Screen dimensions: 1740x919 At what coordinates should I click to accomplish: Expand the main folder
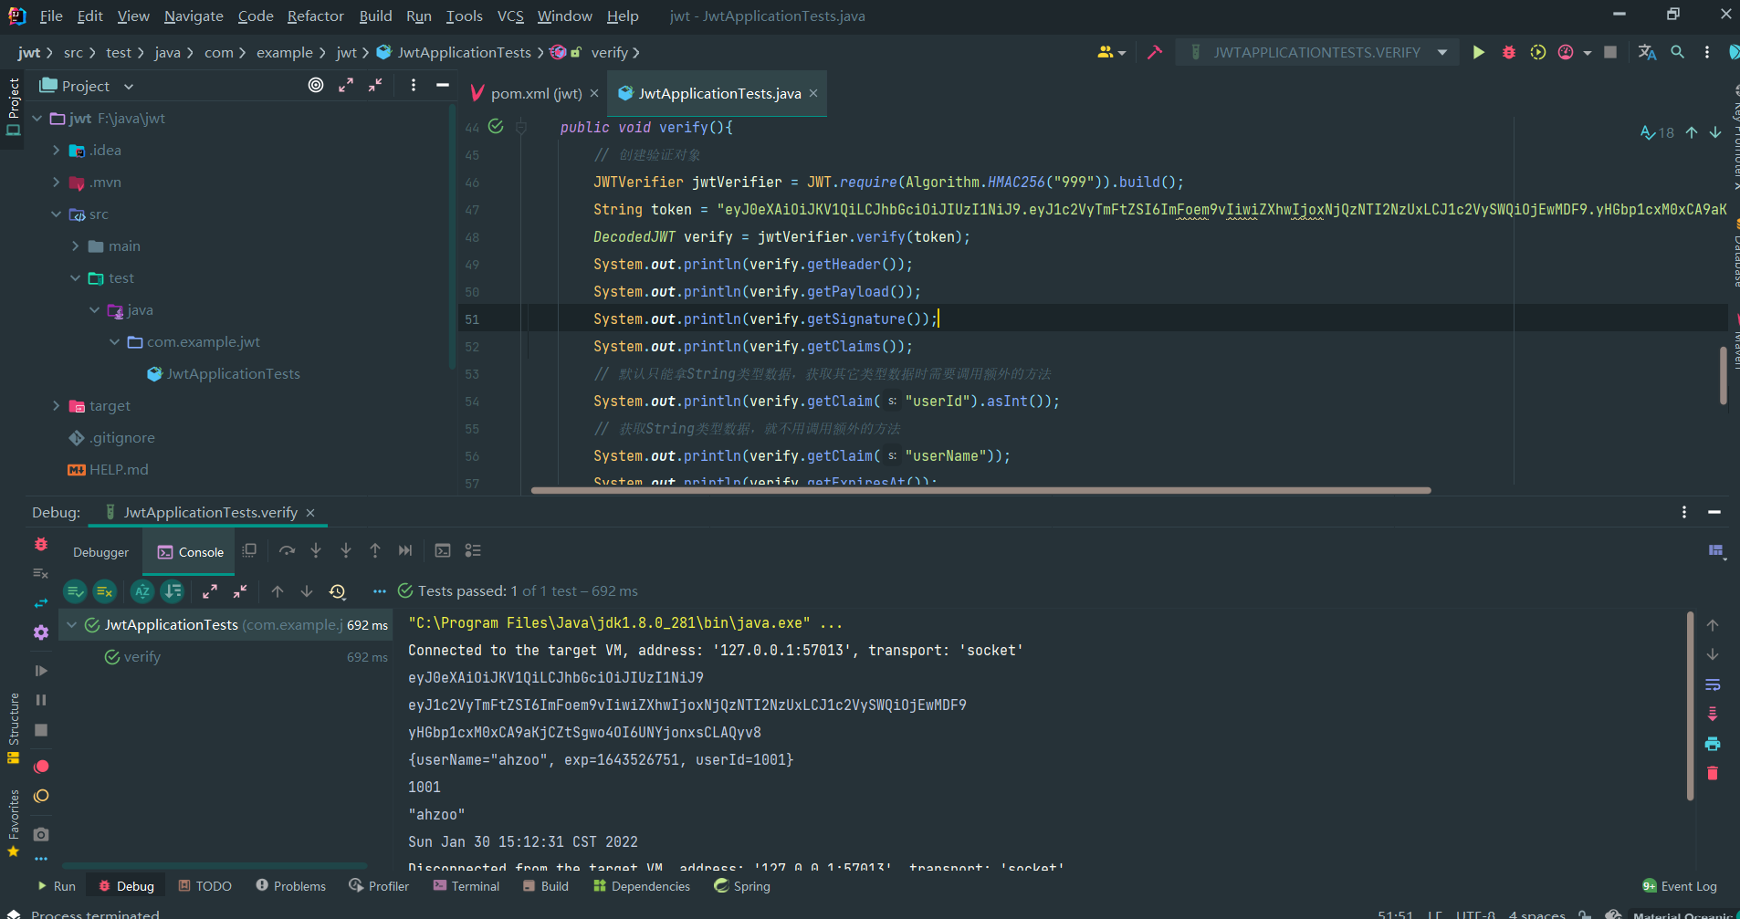tap(76, 246)
